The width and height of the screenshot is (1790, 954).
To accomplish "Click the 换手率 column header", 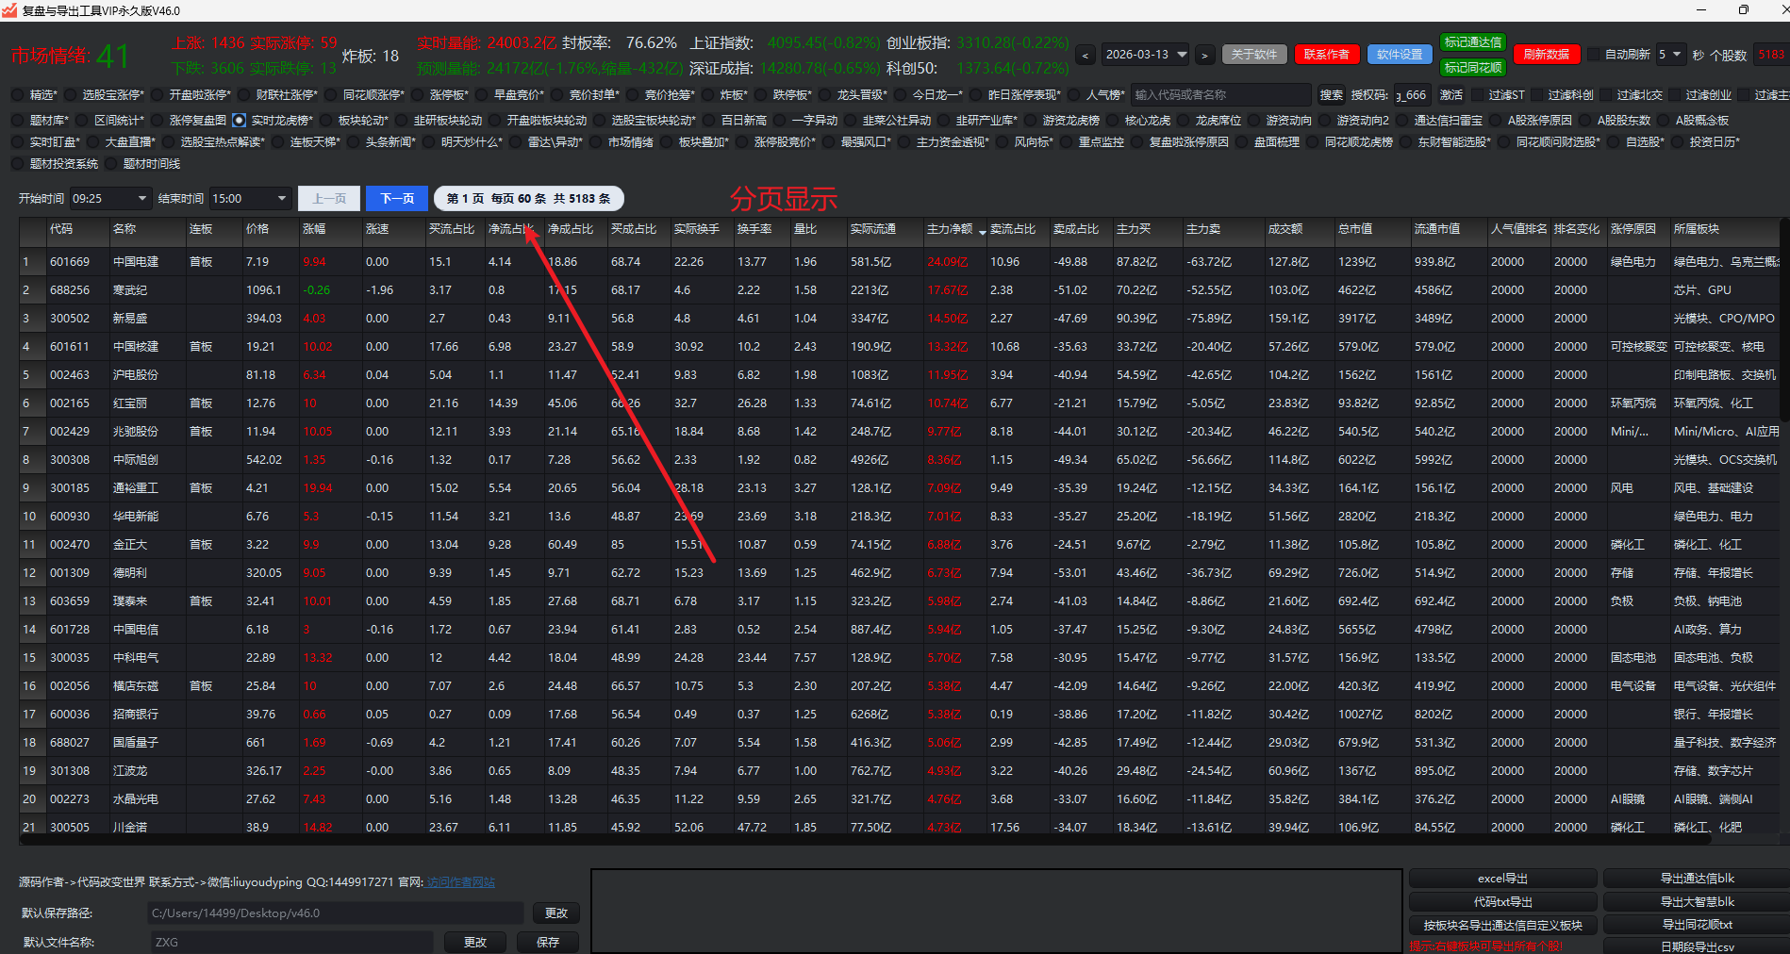I will point(754,229).
